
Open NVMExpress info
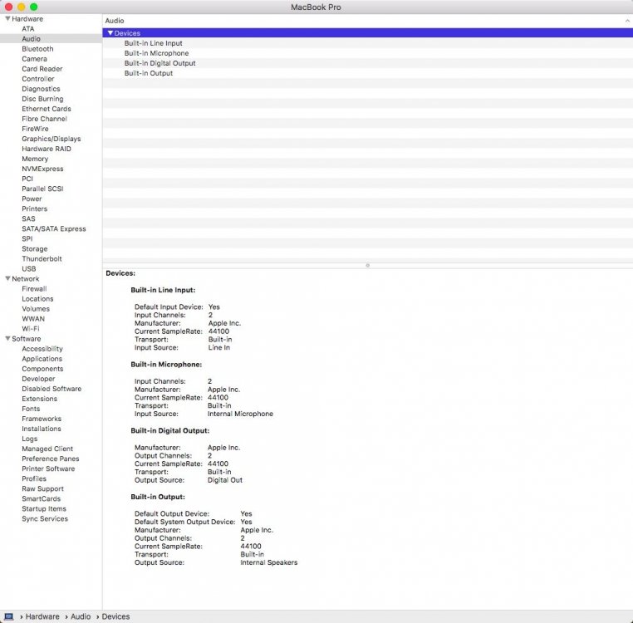point(42,169)
